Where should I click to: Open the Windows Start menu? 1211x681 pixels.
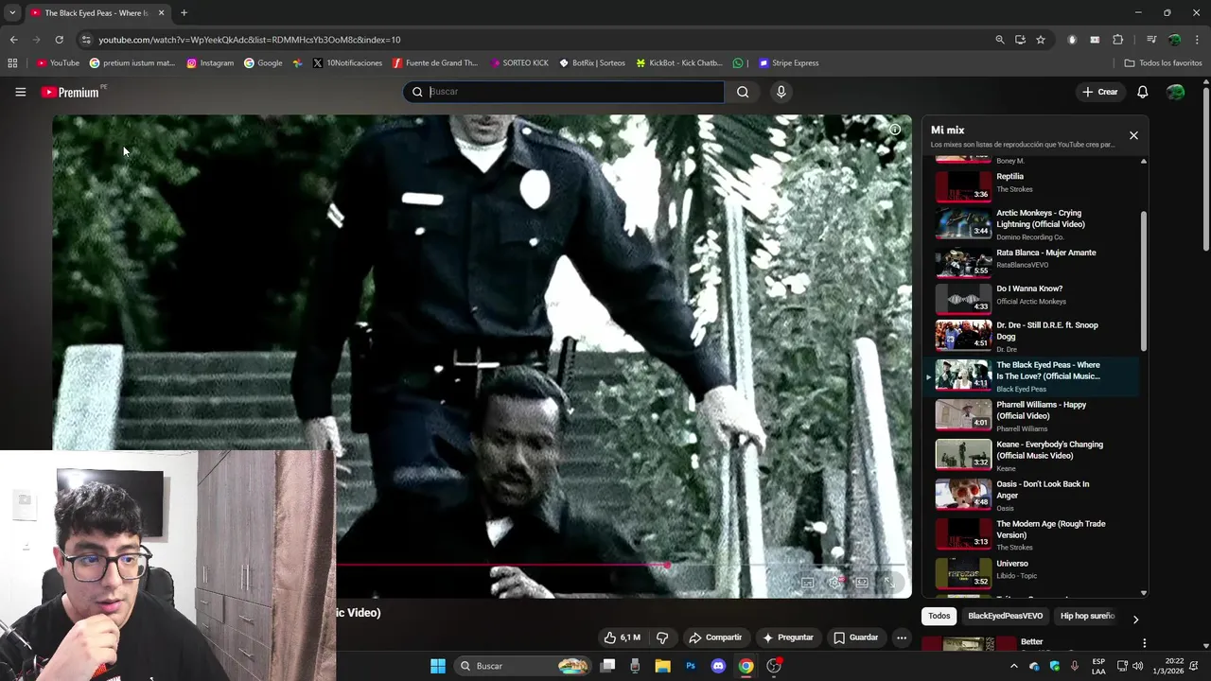pyautogui.click(x=437, y=666)
